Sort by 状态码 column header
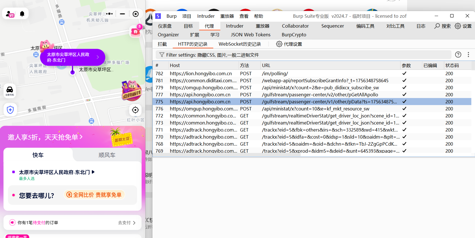The image size is (475, 238). coord(458,65)
